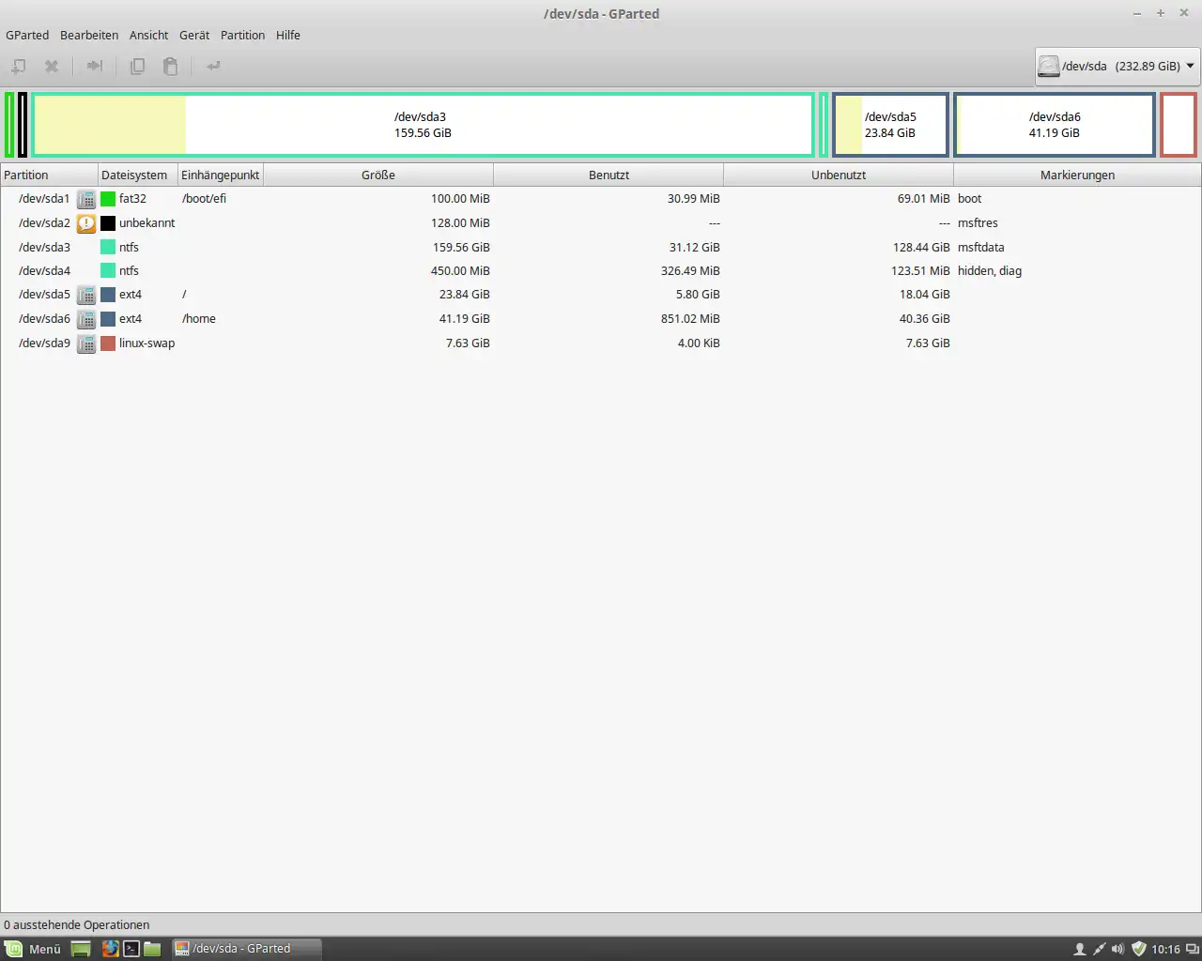Select the /dev/sda1 row

point(601,199)
